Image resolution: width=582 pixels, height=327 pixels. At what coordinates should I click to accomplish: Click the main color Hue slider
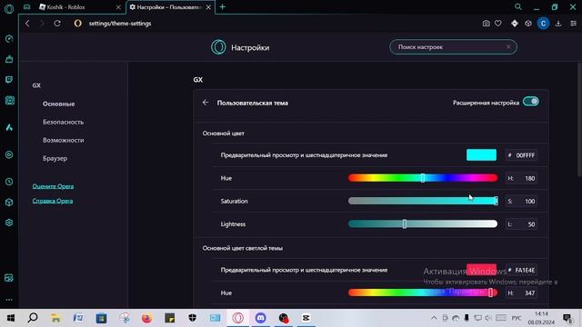(x=423, y=178)
